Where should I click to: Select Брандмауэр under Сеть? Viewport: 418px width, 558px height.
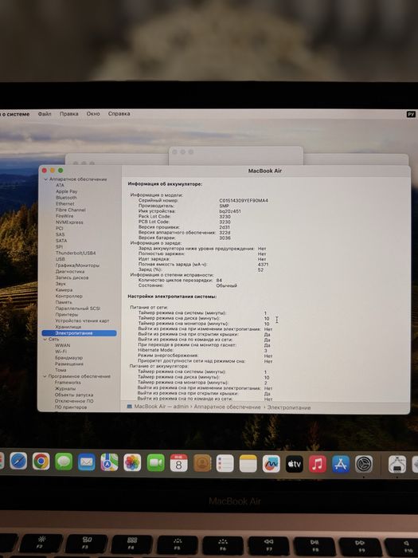pyautogui.click(x=69, y=358)
